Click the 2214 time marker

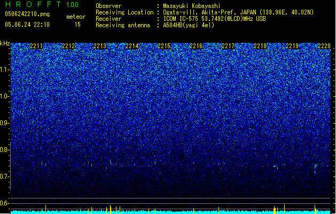point(132,46)
